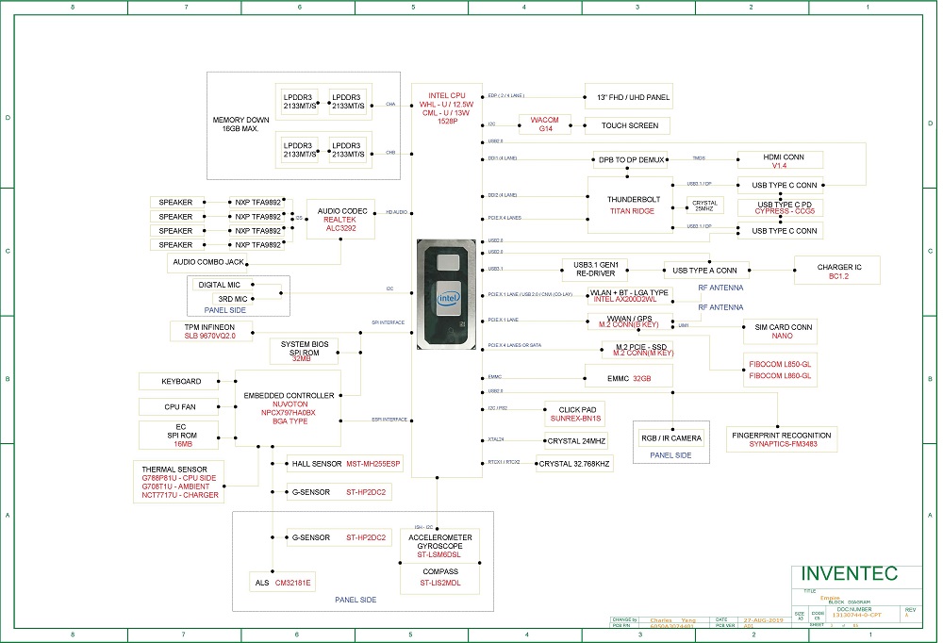This screenshot has width=943, height=643.
Task: Select the "SYSTEM BIOS" block
Action: (305, 352)
